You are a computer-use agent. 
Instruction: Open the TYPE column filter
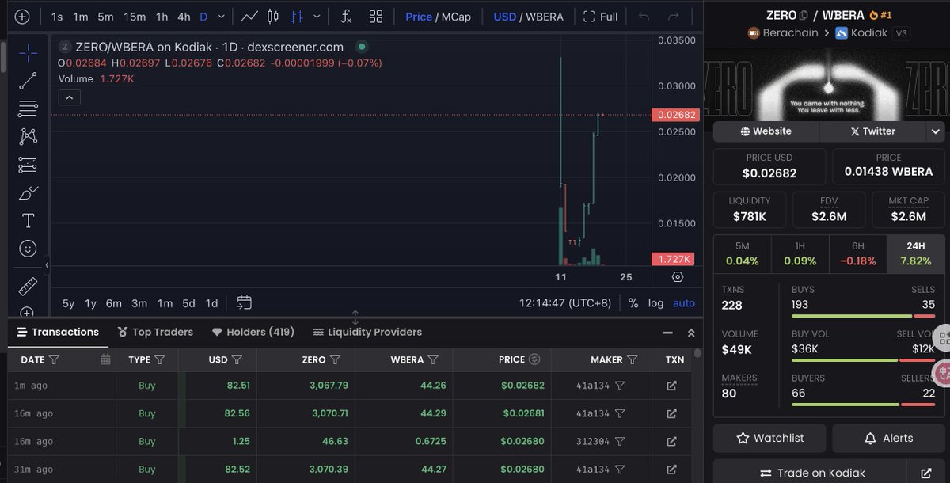click(160, 359)
